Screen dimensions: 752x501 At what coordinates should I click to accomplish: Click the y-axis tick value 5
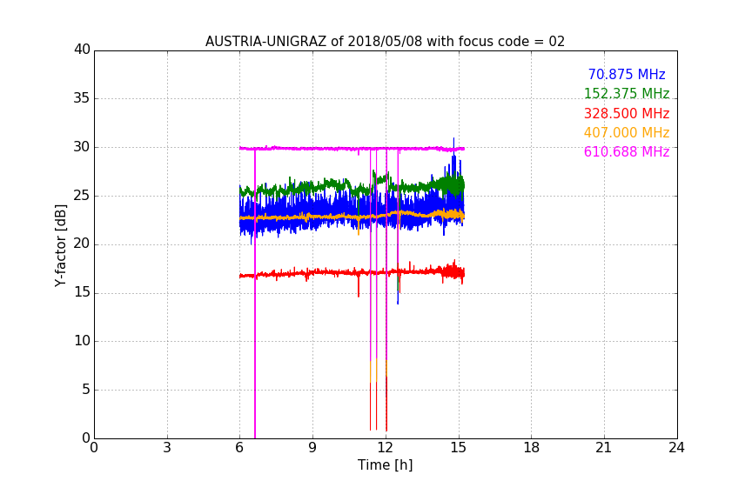[86, 390]
